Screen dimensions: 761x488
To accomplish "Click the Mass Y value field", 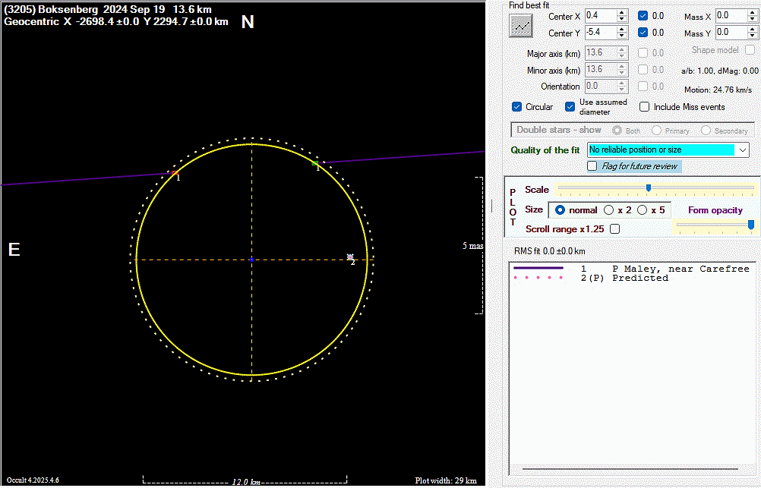I will 731,32.
